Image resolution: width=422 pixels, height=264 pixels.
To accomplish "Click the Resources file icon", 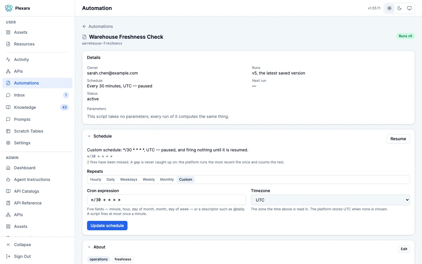I will (x=8, y=44).
